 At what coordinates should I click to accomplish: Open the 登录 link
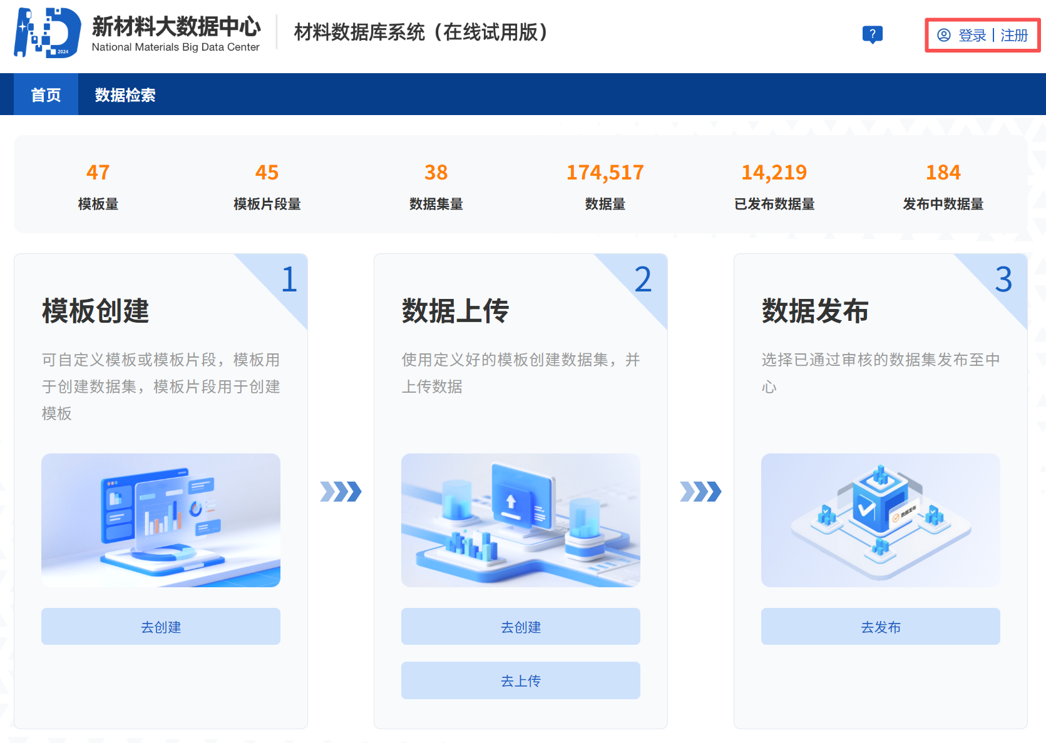(972, 36)
